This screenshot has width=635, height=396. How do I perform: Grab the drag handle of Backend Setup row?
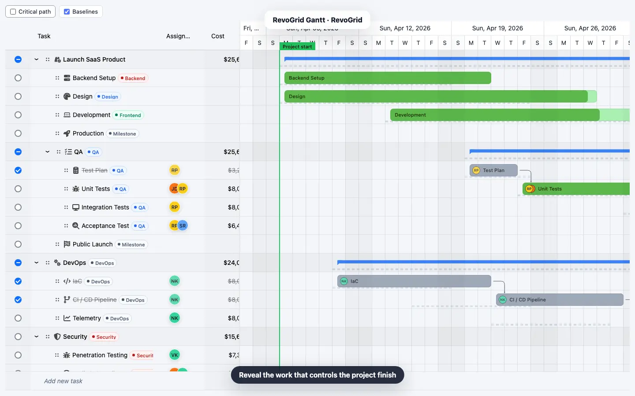click(x=57, y=78)
